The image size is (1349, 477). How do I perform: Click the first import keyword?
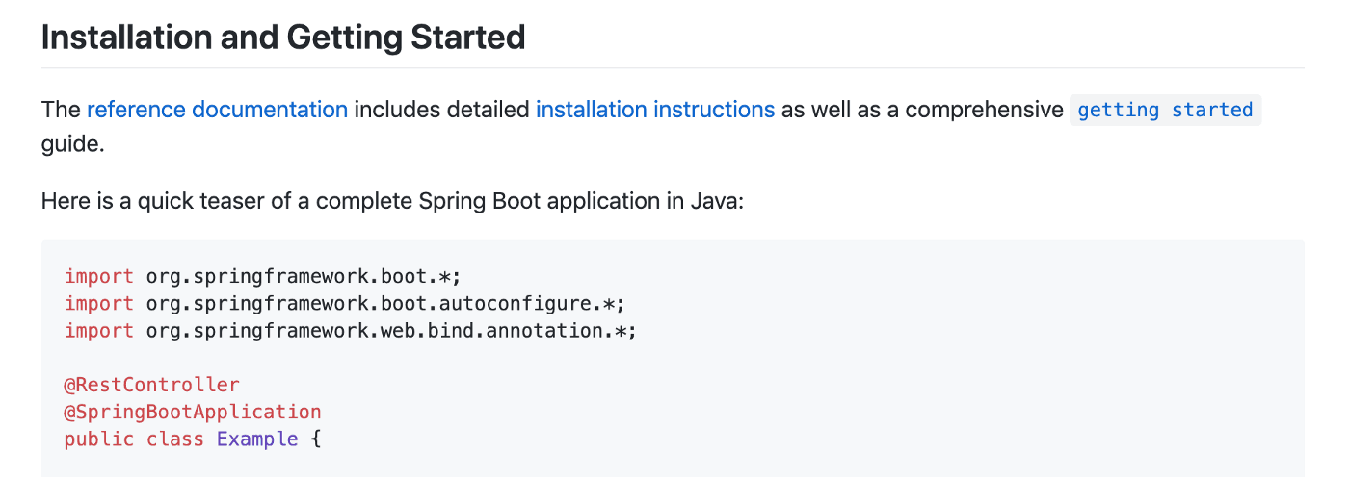pyautogui.click(x=99, y=277)
